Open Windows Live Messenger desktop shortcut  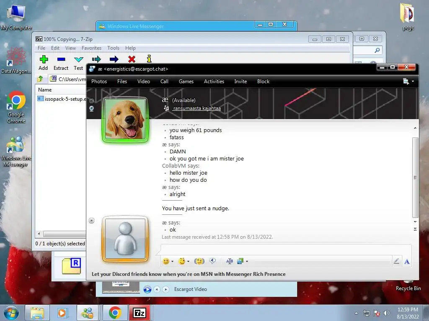[x=16, y=151]
